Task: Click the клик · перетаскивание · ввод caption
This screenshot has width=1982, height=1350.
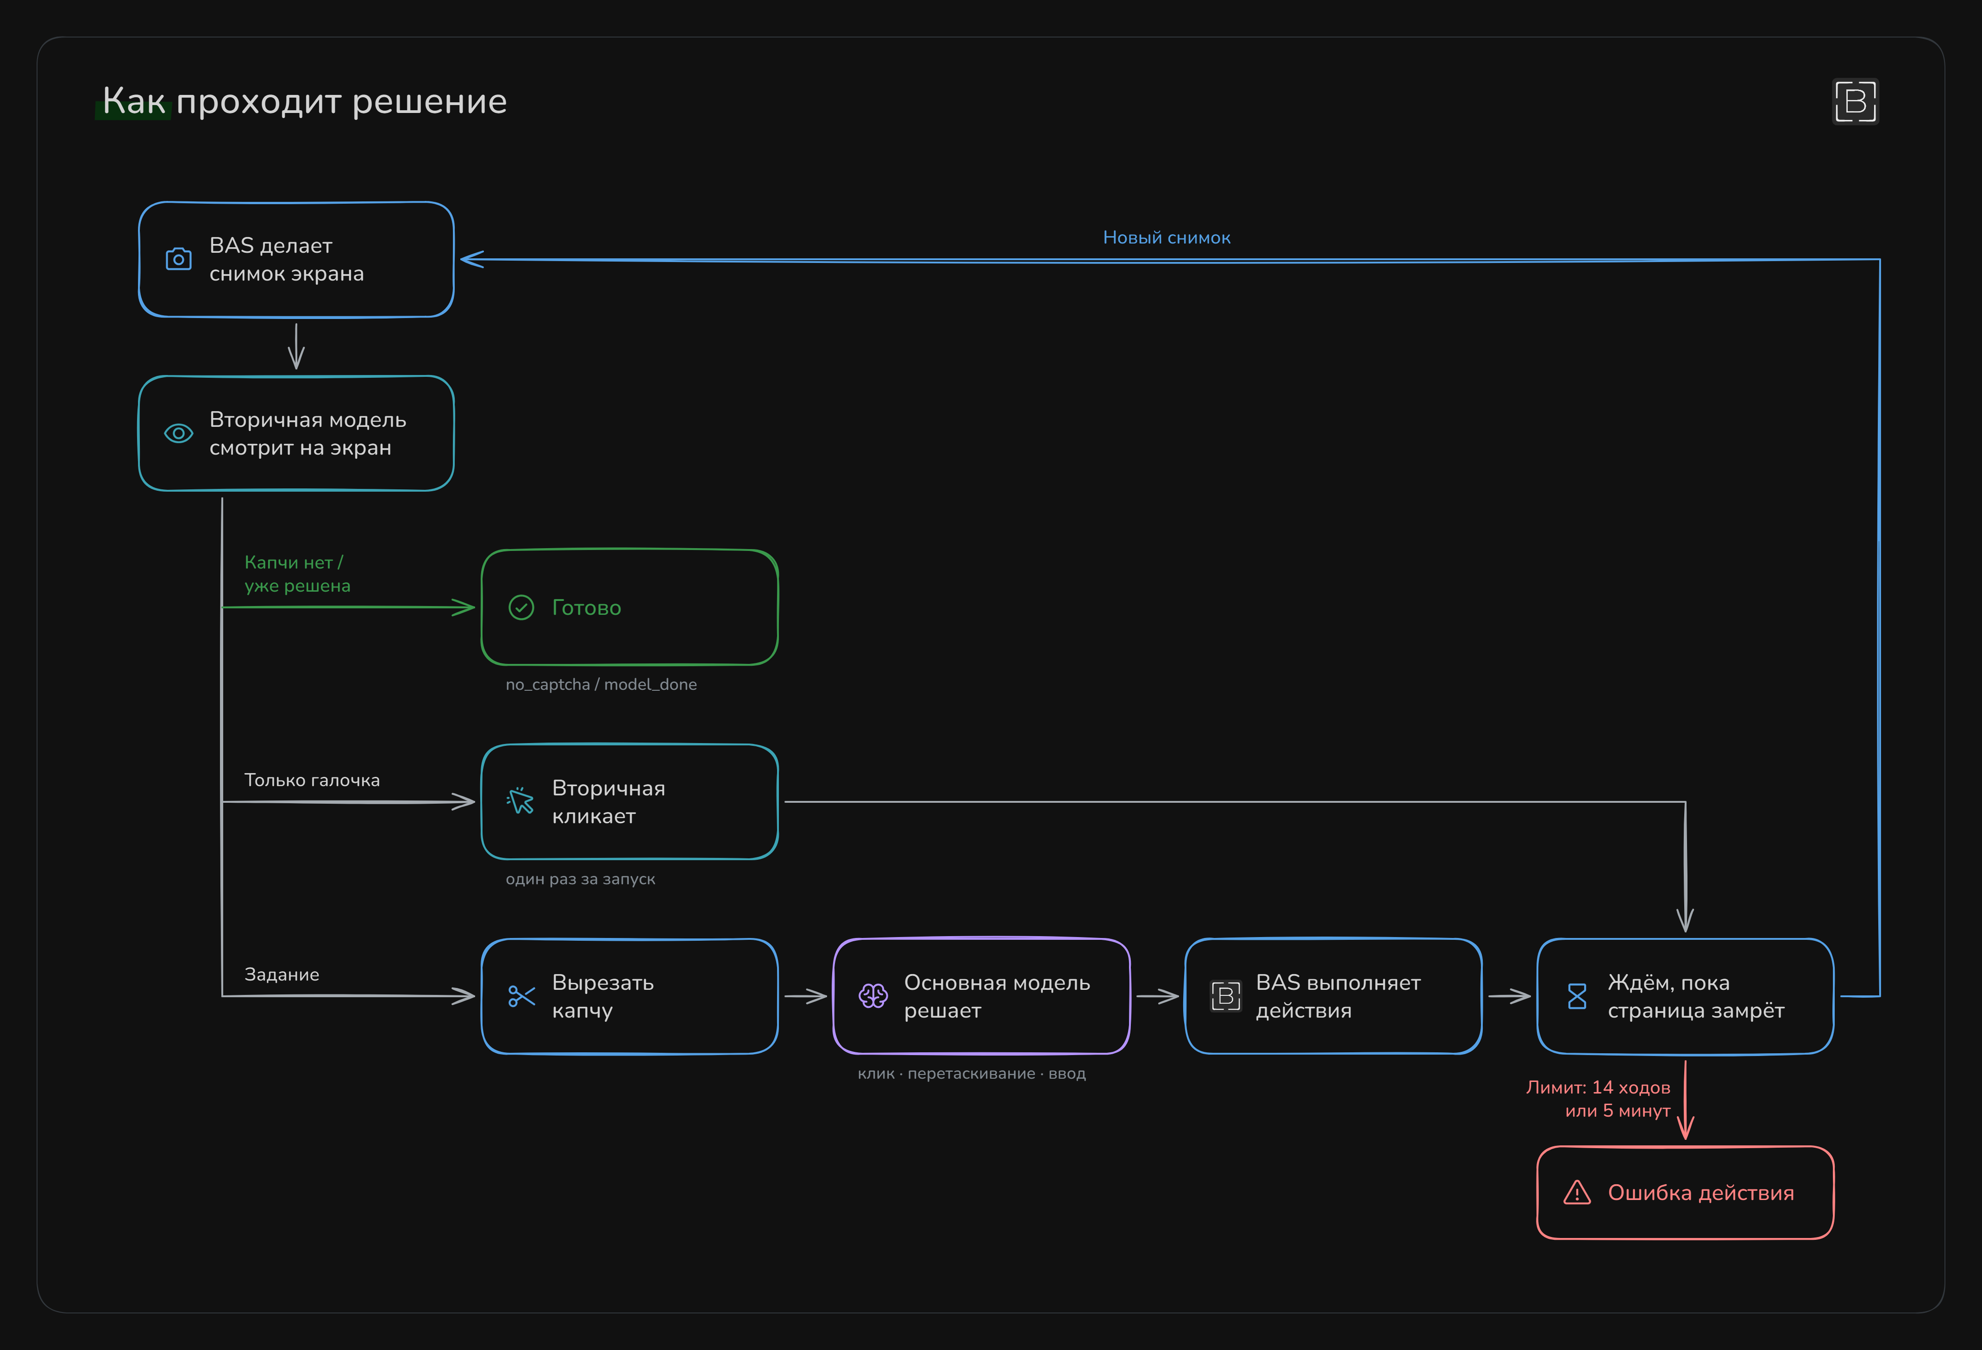Action: [972, 1073]
